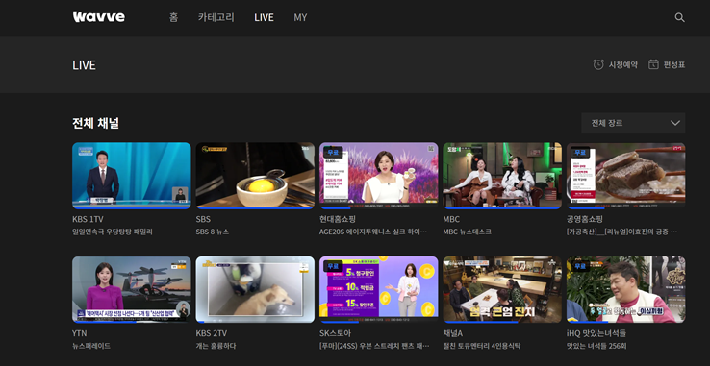Select the [푸마](24SS) 우븐 스트레치 program title
The width and height of the screenshot is (710, 366).
[374, 346]
